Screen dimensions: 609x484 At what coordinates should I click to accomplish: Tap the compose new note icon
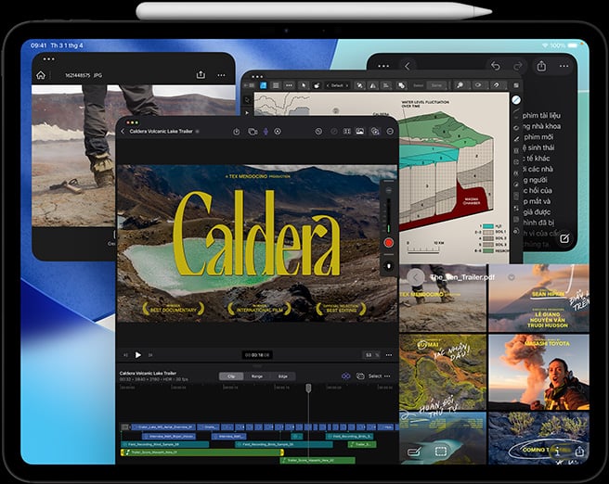(564, 238)
